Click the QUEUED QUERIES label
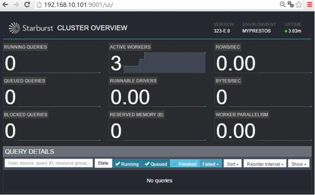 [x=25, y=81]
